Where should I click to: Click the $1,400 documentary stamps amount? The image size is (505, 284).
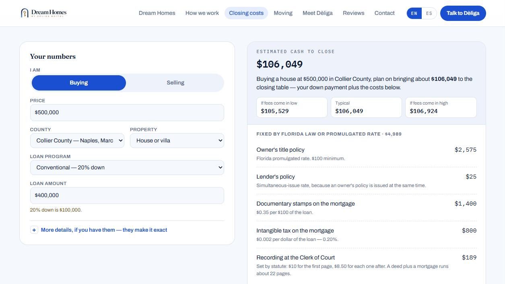coord(466,204)
